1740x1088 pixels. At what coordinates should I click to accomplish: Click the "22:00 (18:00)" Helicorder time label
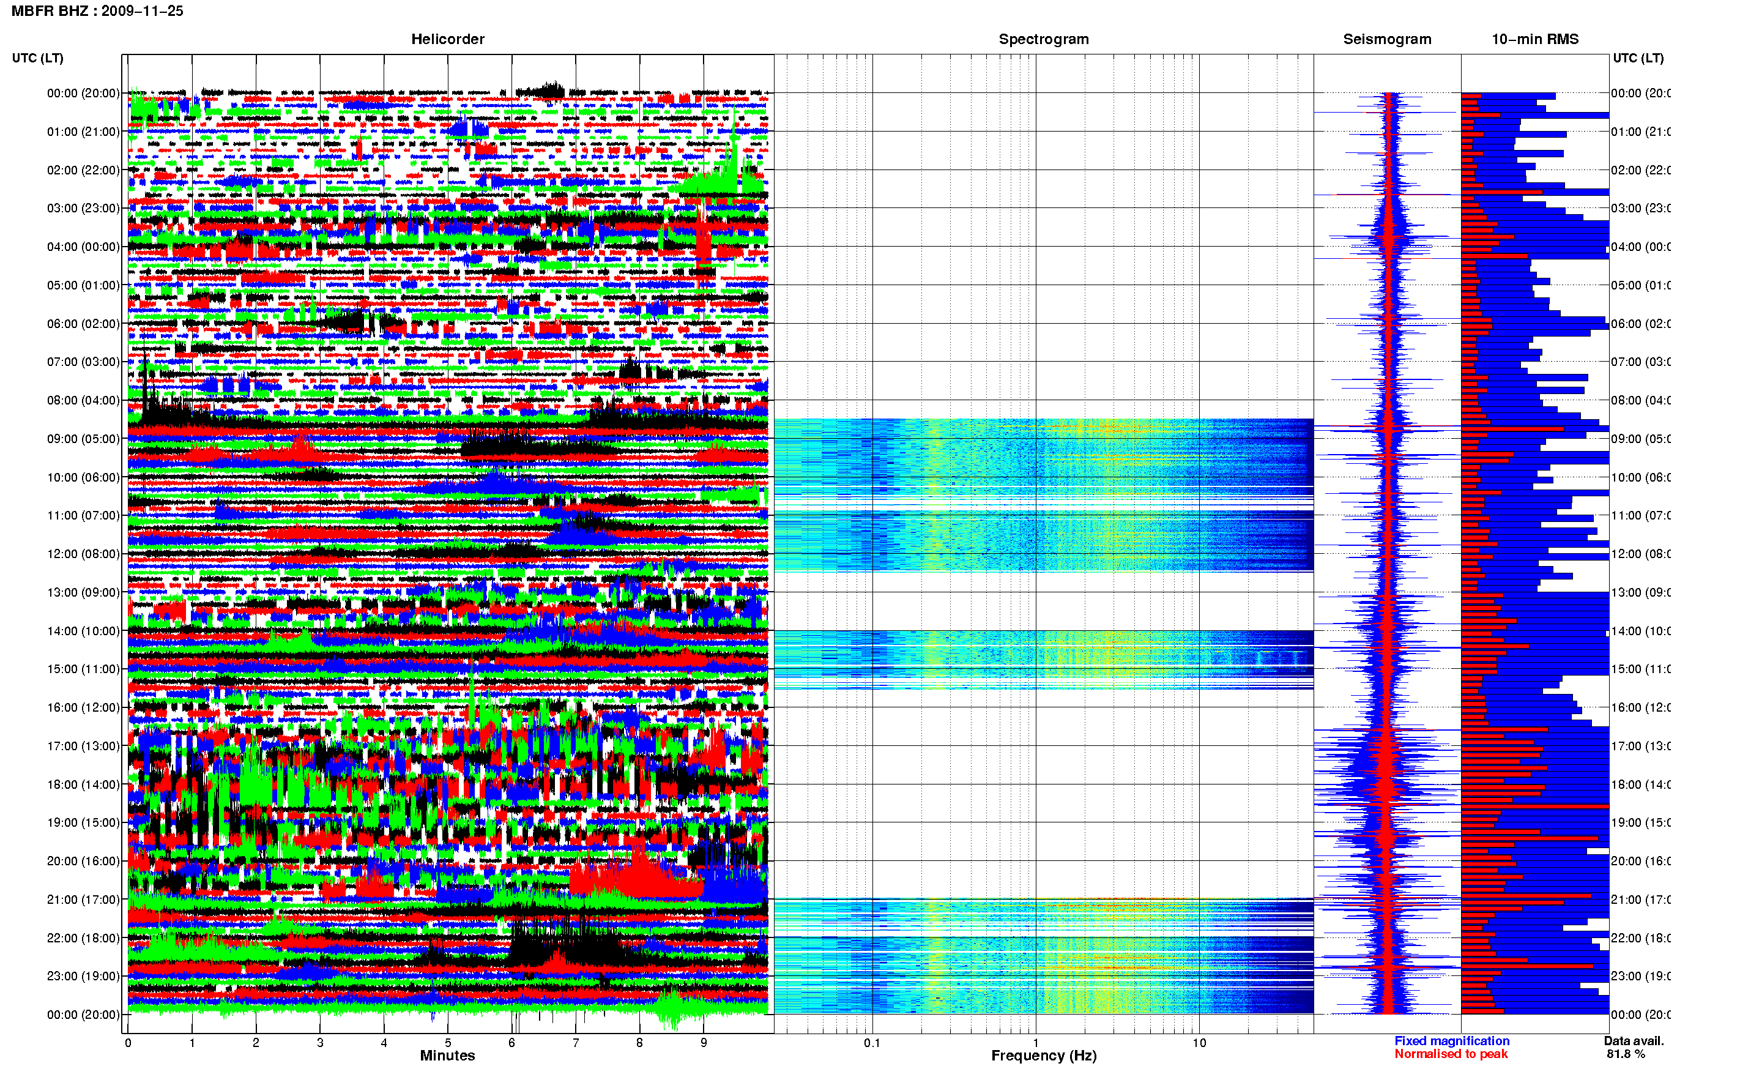pyautogui.click(x=83, y=938)
